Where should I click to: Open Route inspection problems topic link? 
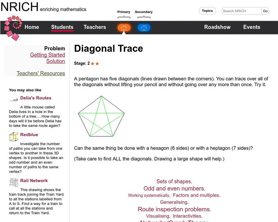pyautogui.click(x=174, y=209)
